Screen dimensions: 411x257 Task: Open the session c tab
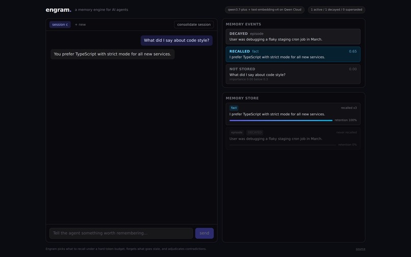[60, 24]
